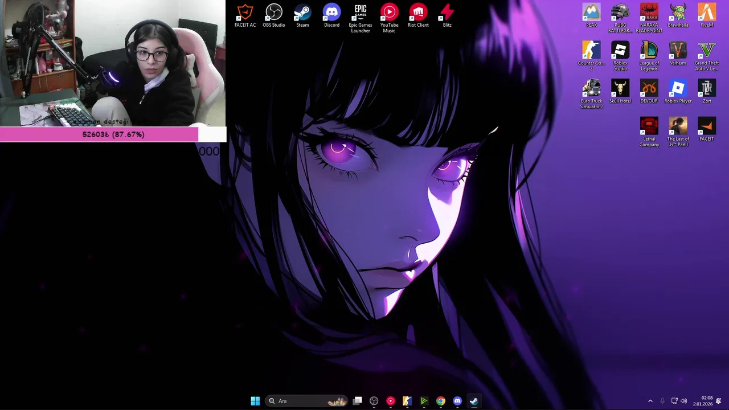Launch Epic Games Launcher shortcut

coord(361,18)
